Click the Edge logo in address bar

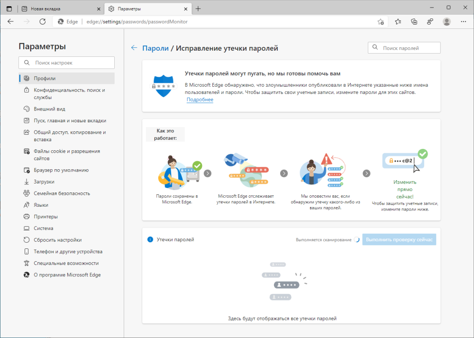click(61, 22)
